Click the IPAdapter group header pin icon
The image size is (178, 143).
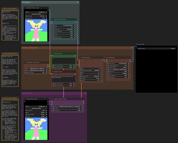(x=78, y=2)
